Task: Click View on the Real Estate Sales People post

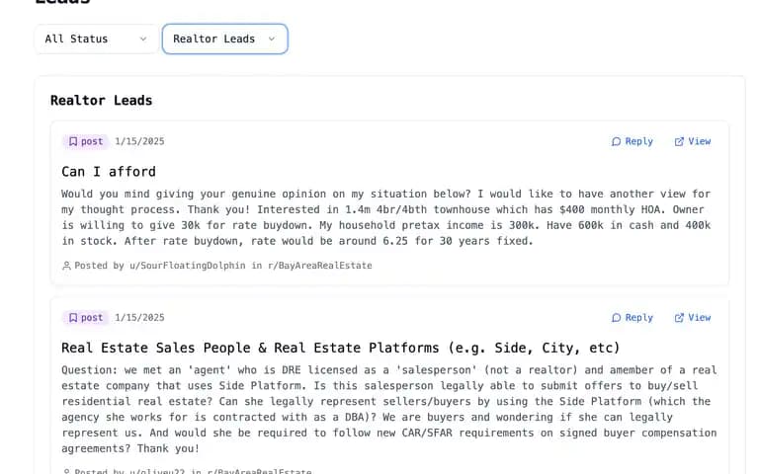Action: click(693, 317)
